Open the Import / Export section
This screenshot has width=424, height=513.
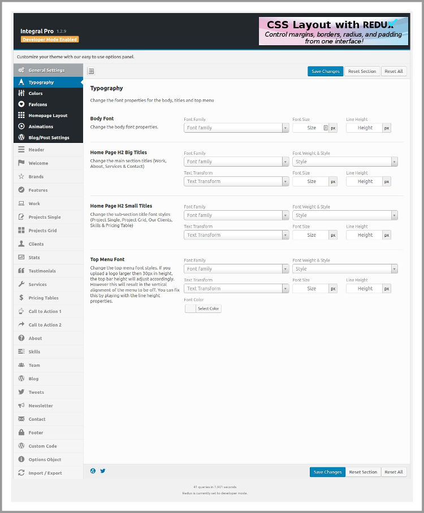coord(49,473)
